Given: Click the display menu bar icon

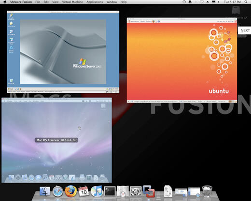Looking at the screenshot, I should pos(213,2).
